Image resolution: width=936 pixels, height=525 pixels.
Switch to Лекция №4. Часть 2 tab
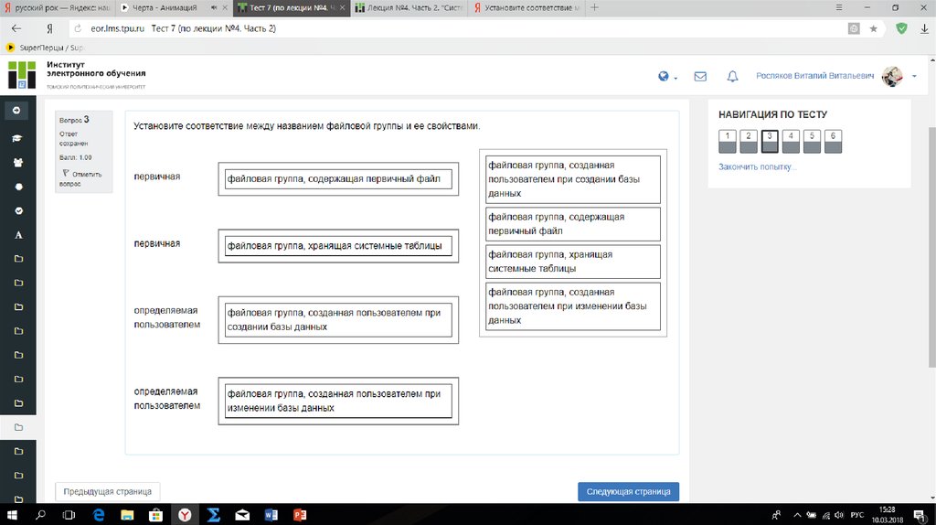tap(409, 7)
